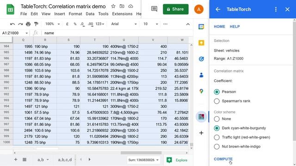
Task: Format as percent
Action: (75, 24)
